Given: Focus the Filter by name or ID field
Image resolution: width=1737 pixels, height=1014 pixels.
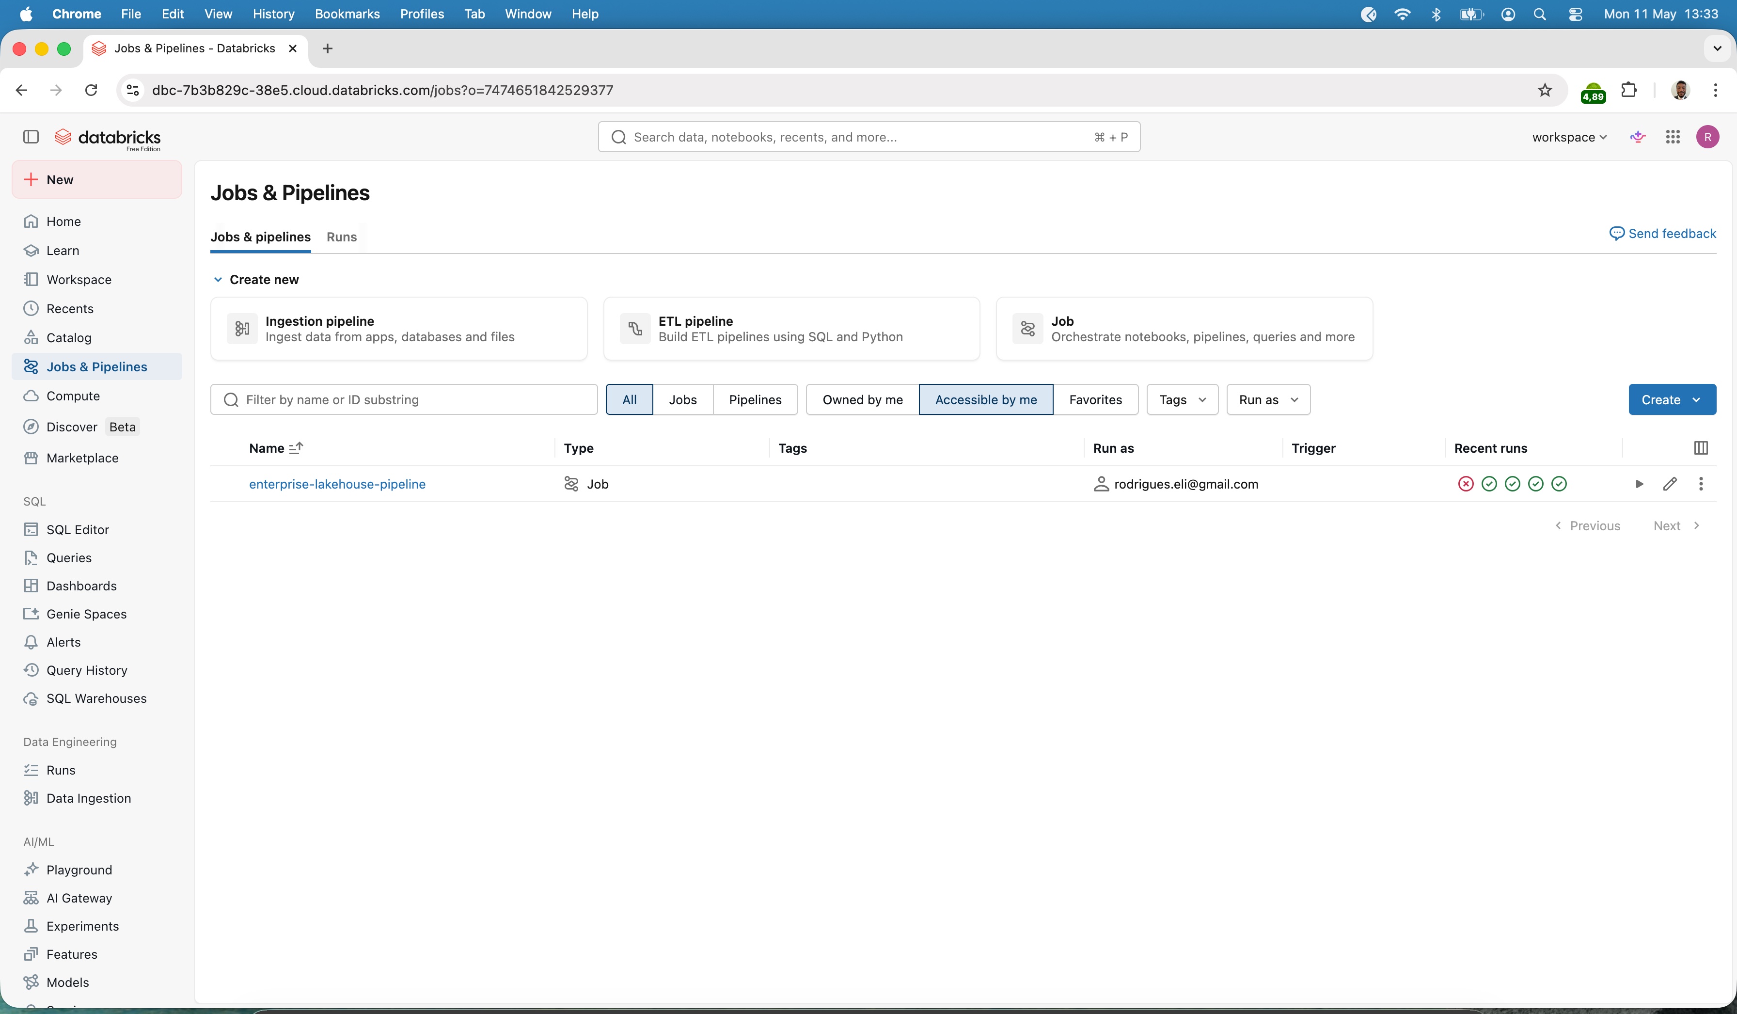Looking at the screenshot, I should click(x=404, y=400).
